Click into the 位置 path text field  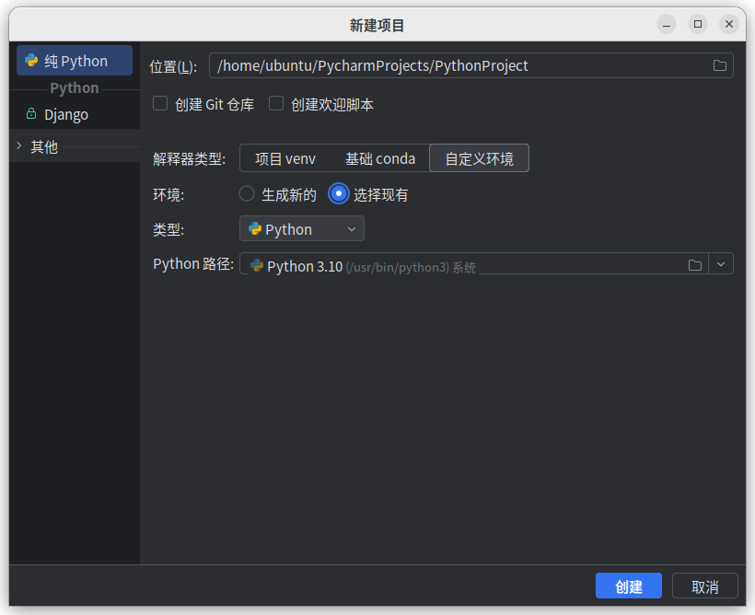(460, 65)
